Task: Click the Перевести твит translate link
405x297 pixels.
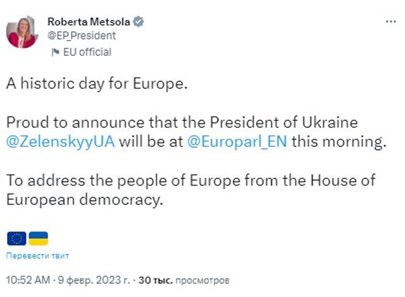Action: 38,255
